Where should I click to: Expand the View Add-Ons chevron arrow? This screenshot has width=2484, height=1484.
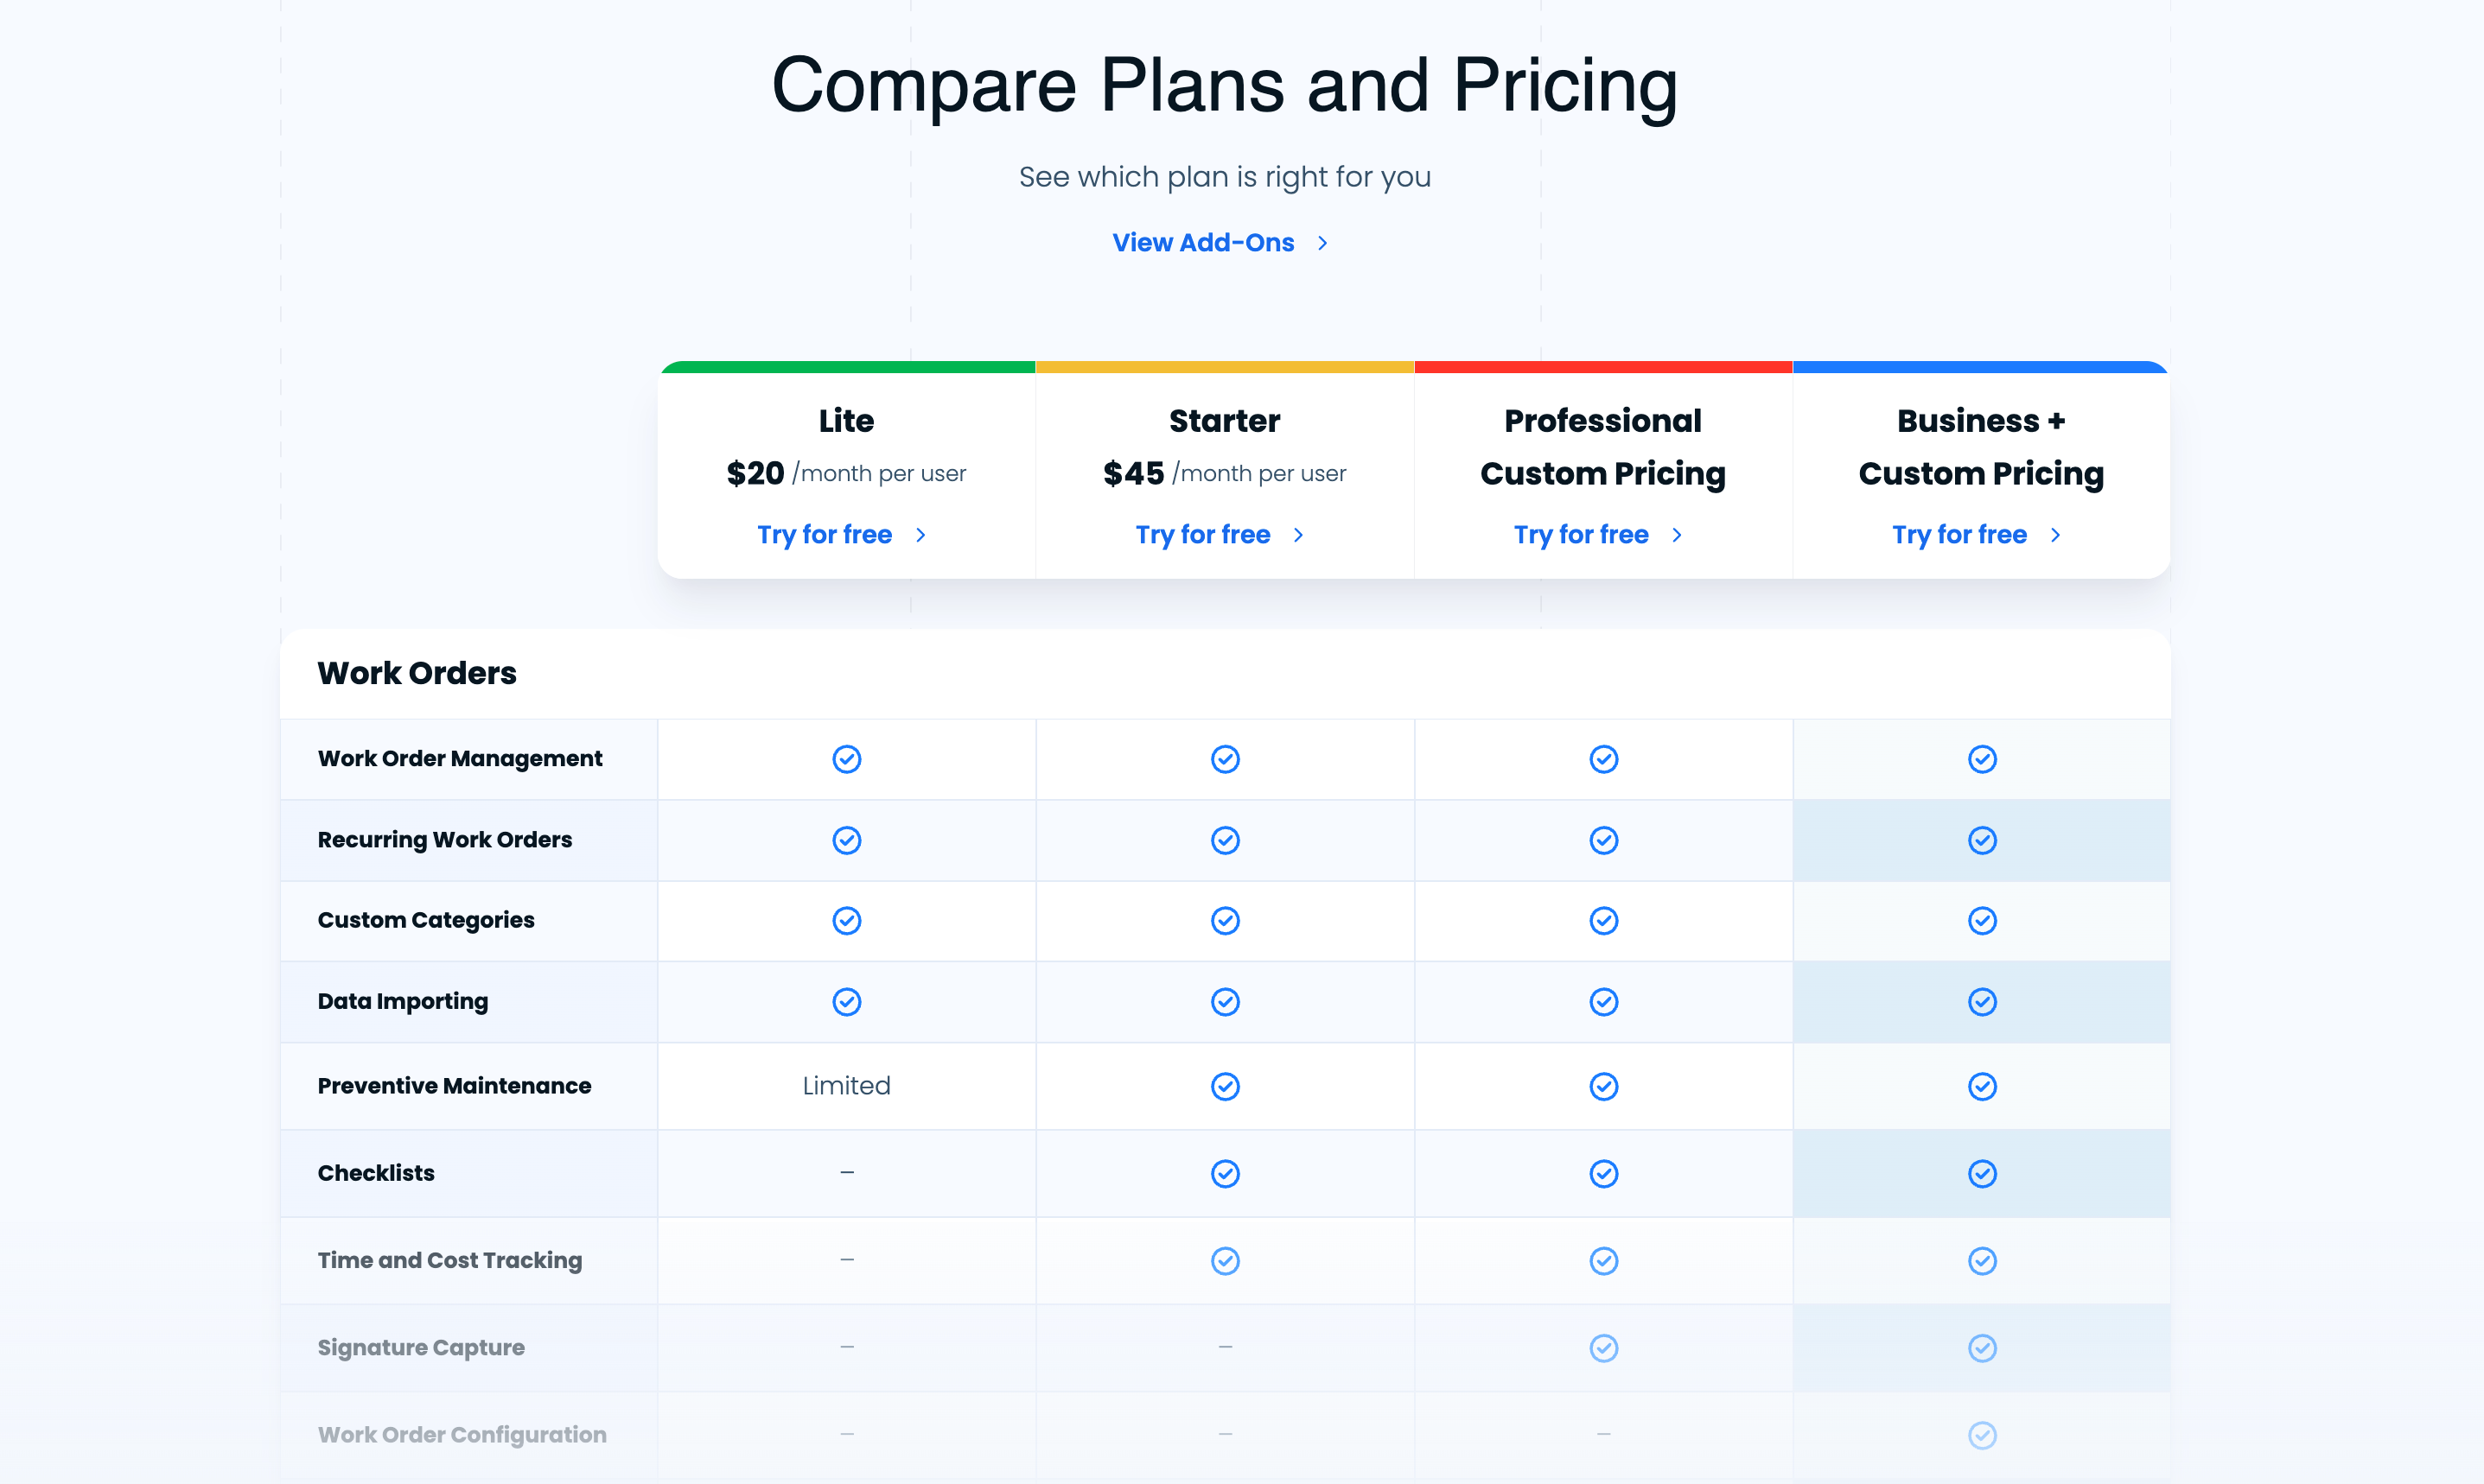pos(1321,242)
